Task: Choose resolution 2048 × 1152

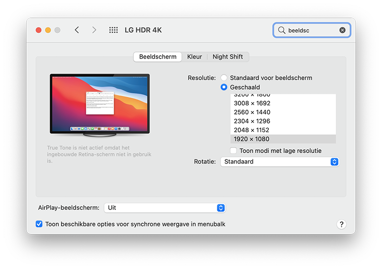Action: coord(283,130)
